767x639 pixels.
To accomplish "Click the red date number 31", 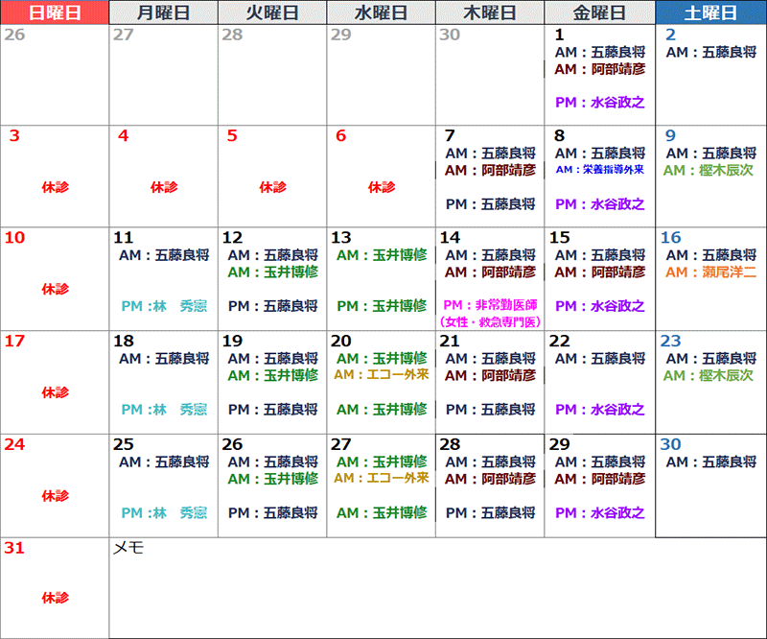I will [x=14, y=548].
